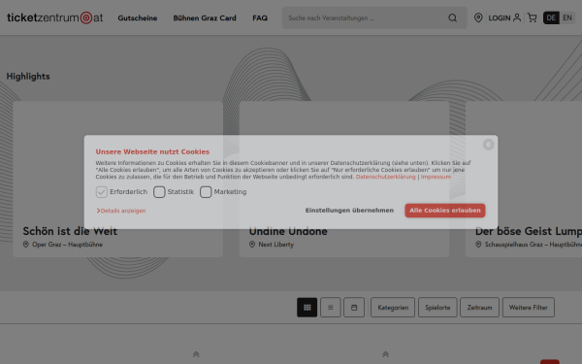Image resolution: width=582 pixels, height=364 pixels.
Task: Click pin icon next to Oper Graz
Action: pos(25,245)
